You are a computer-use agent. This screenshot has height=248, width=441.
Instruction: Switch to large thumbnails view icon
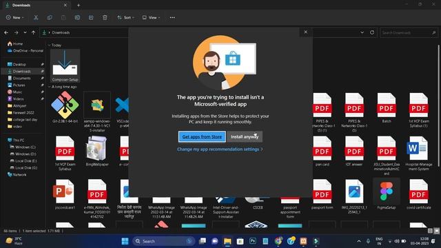click(436, 231)
